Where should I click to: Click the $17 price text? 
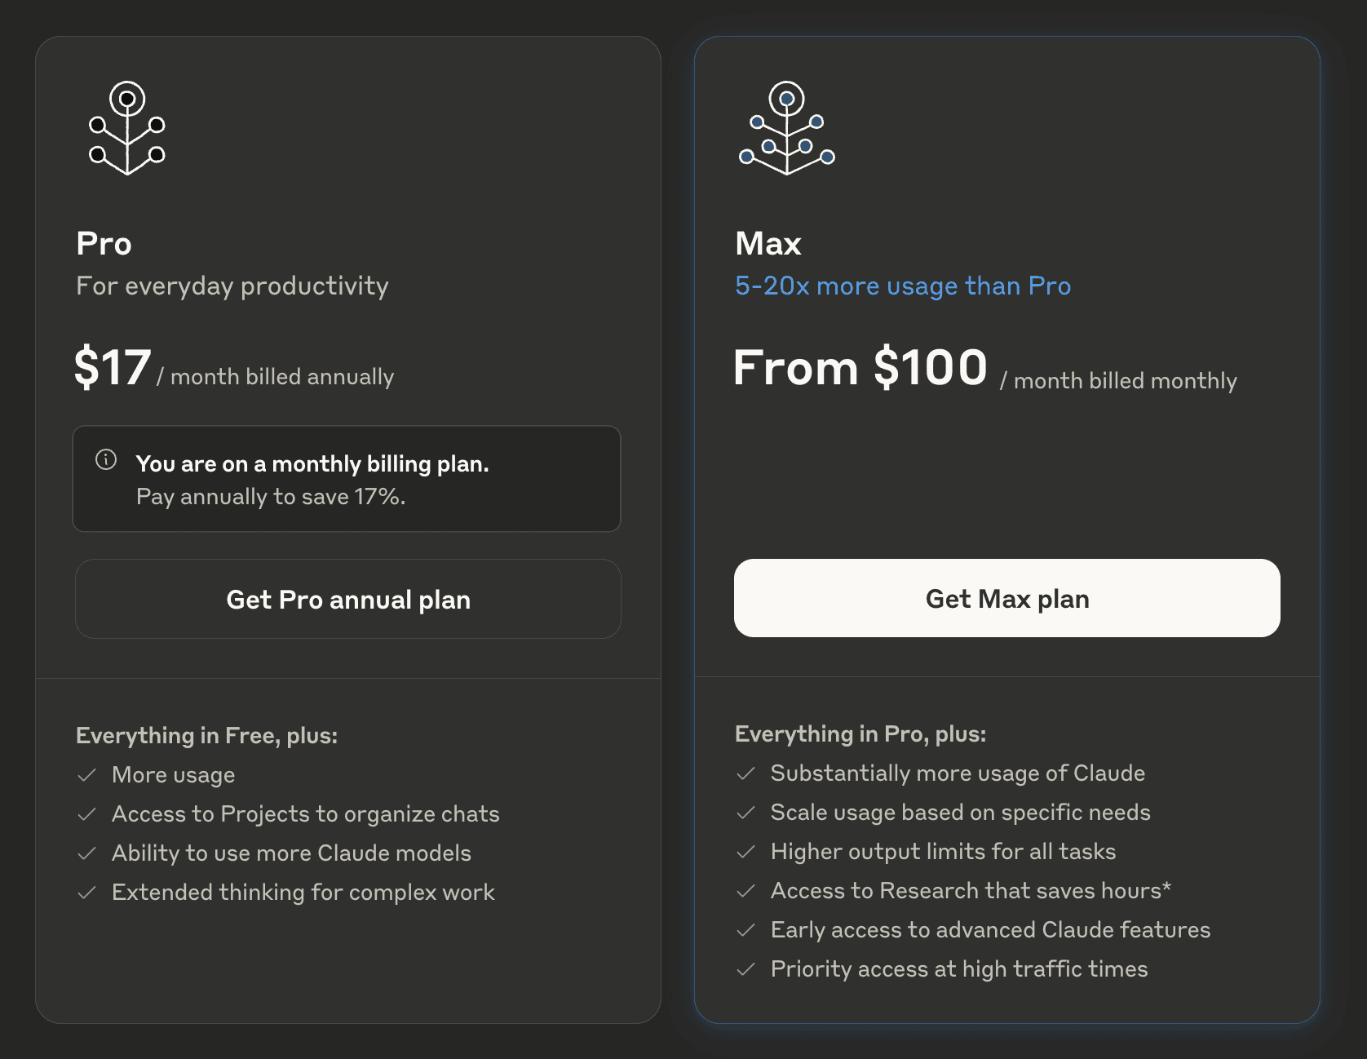[x=114, y=368]
